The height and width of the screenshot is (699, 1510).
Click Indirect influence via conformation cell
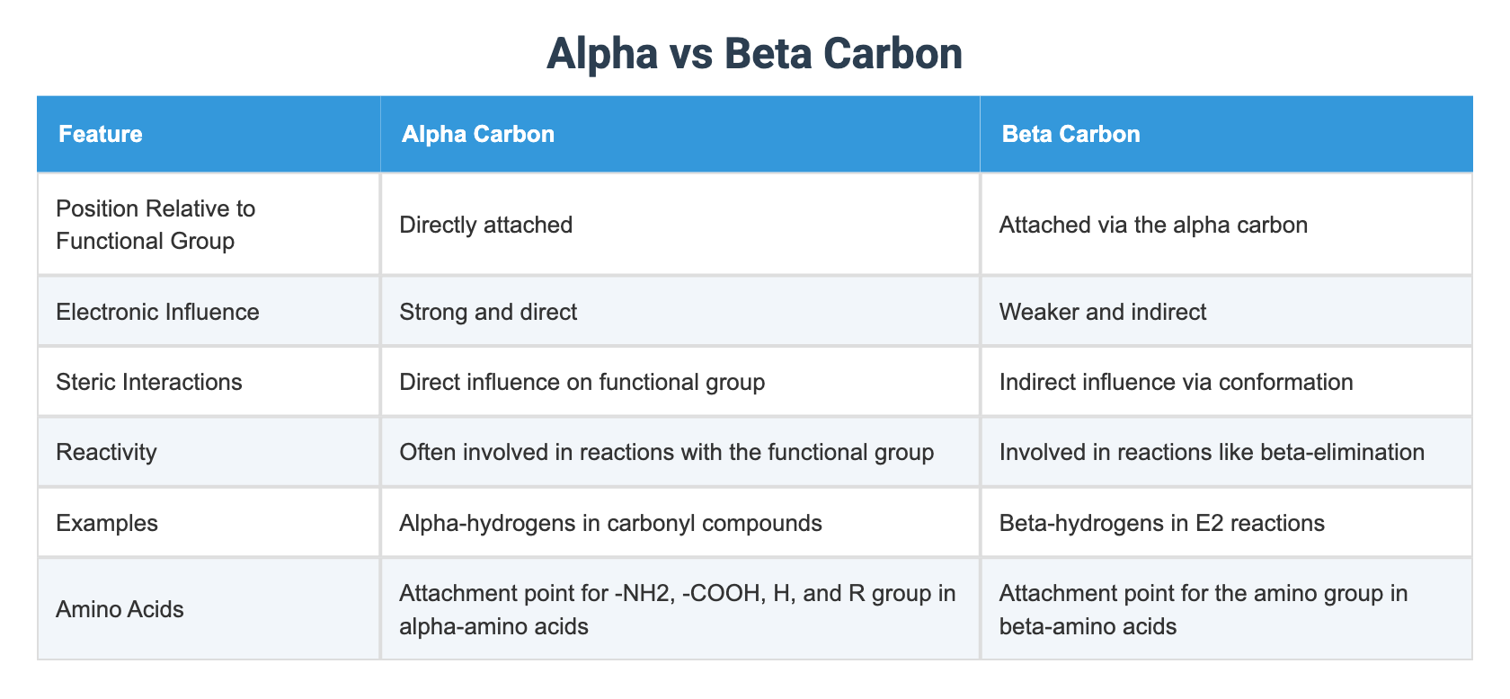coord(1226,381)
